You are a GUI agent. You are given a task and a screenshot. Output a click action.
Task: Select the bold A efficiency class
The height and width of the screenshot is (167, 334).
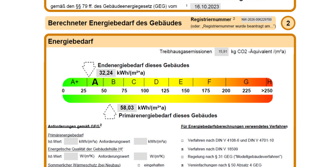[x=95, y=82]
